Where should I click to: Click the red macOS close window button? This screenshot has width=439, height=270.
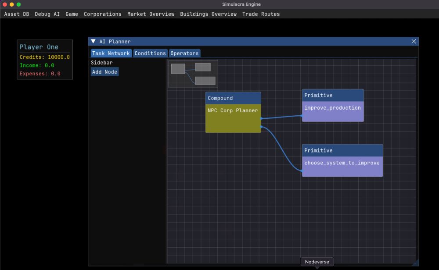click(5, 4)
